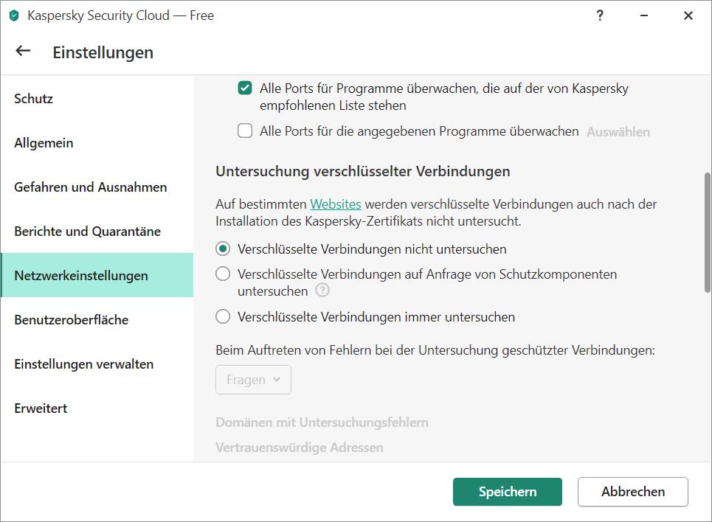This screenshot has height=522, width=712.
Task: Click the back arrow next to Einstellungen
Action: point(23,51)
